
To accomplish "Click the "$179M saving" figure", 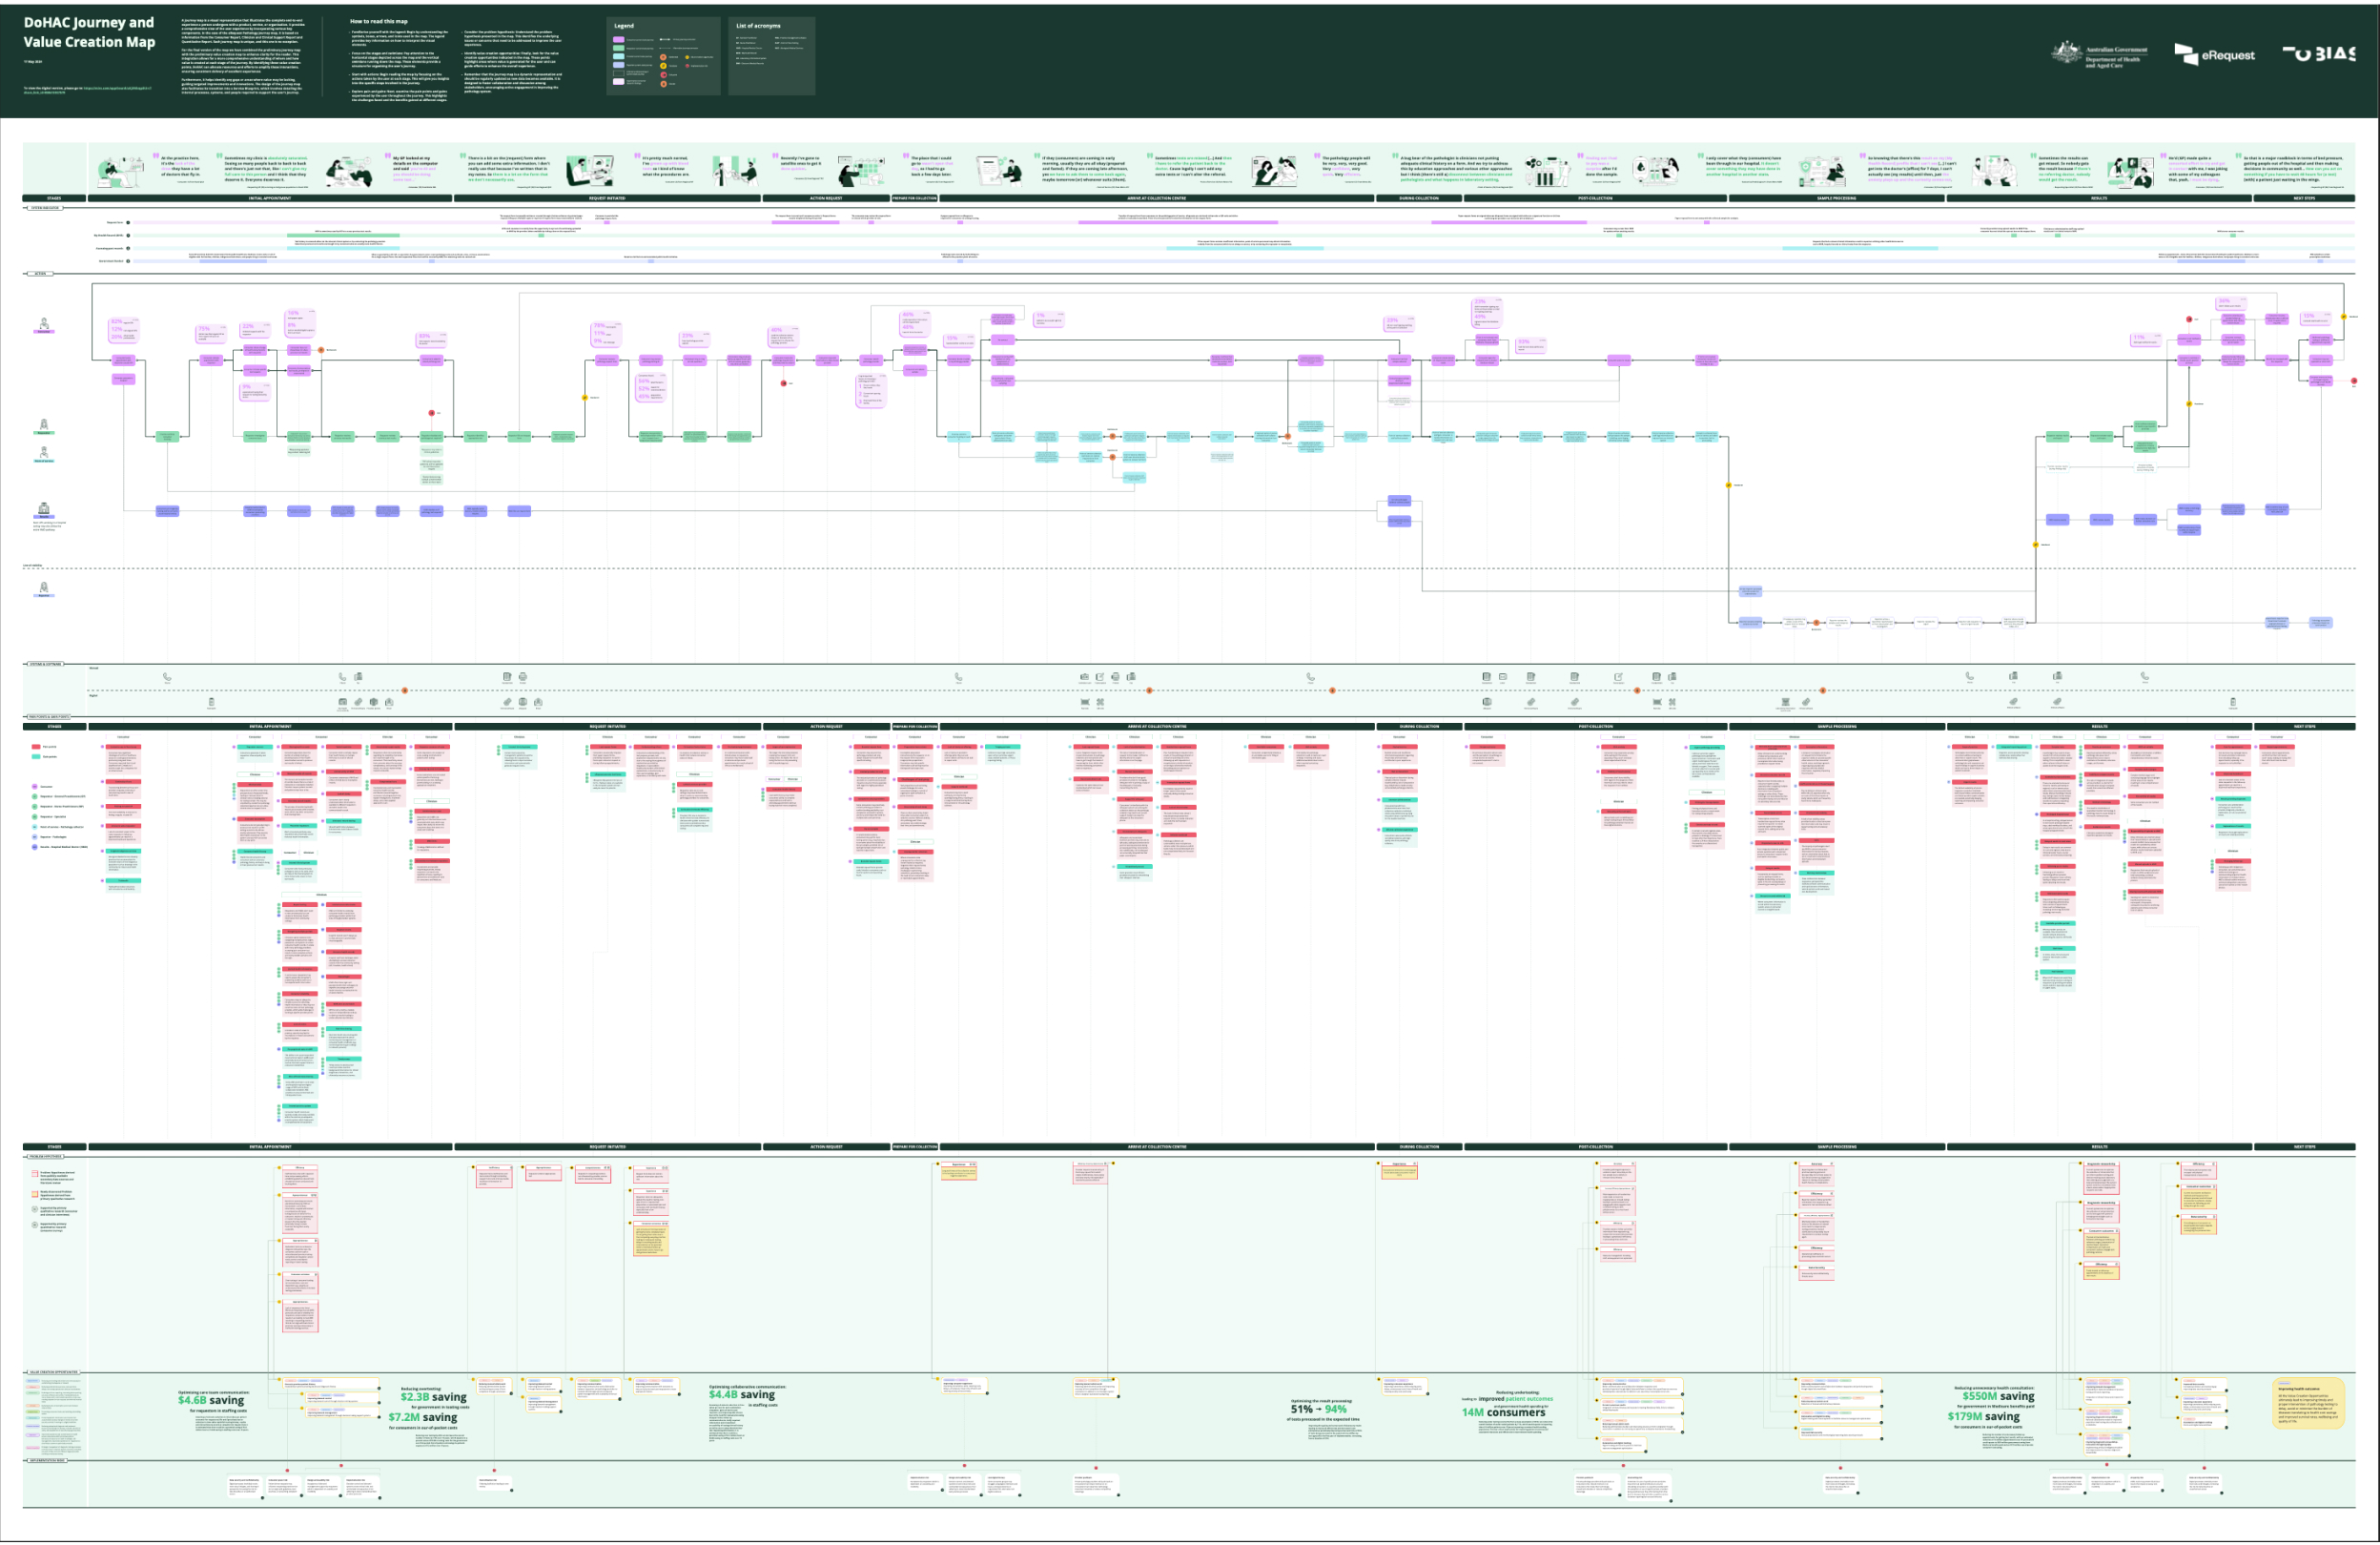I will [1984, 1416].
